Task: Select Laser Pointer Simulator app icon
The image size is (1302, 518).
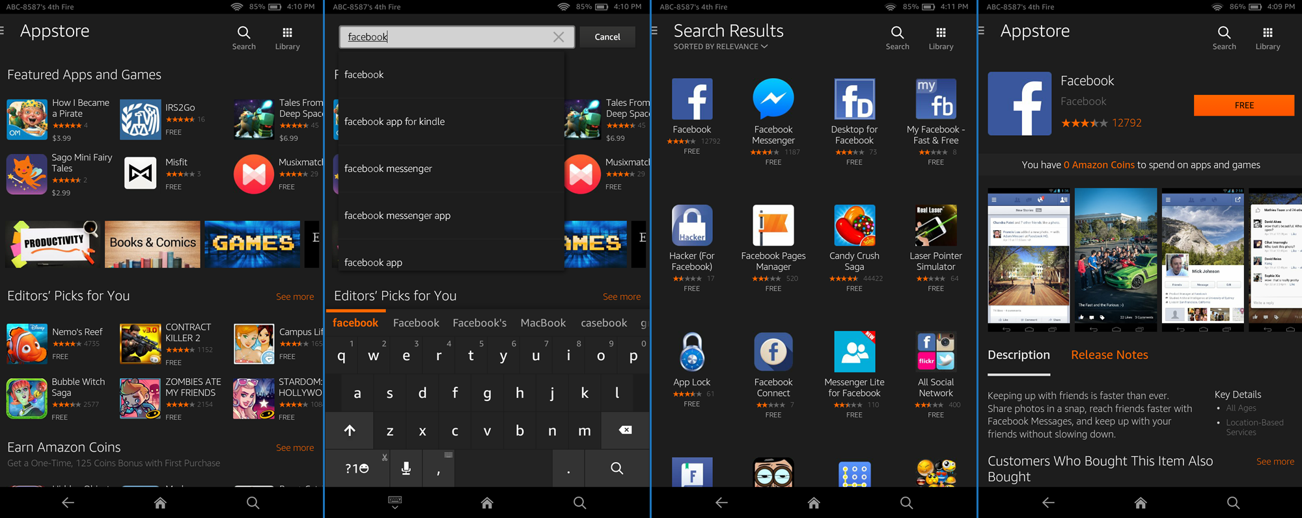Action: point(936,226)
